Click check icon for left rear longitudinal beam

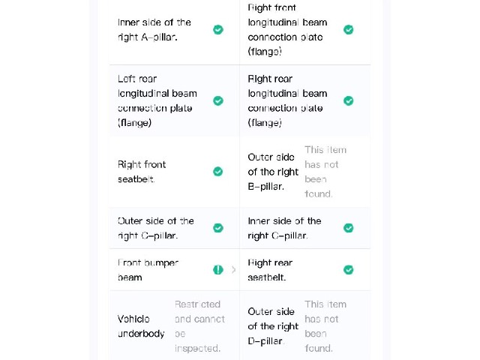coord(218,100)
